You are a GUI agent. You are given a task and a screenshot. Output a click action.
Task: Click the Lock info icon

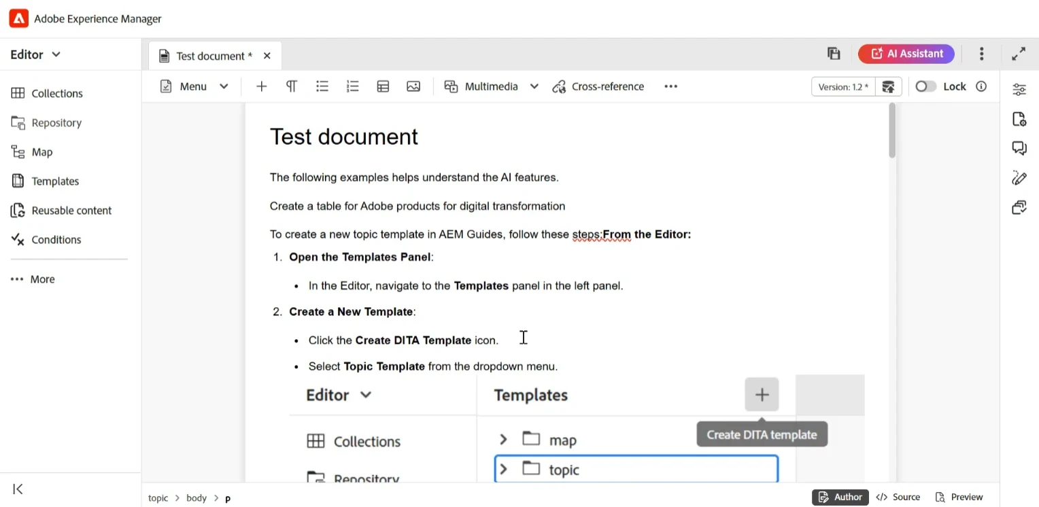(x=981, y=86)
